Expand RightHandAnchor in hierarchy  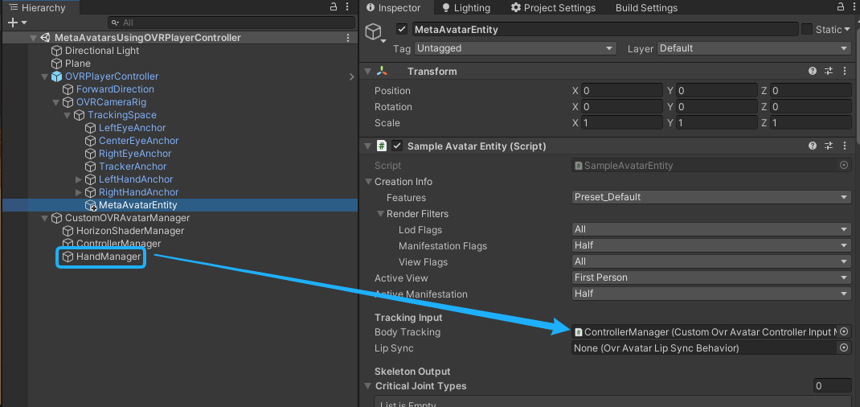[x=79, y=192]
